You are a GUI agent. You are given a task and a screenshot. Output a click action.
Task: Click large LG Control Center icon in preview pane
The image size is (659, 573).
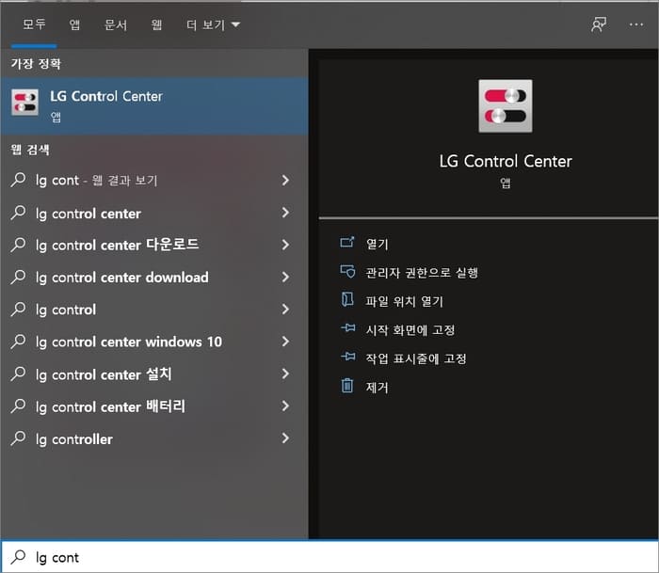[506, 106]
